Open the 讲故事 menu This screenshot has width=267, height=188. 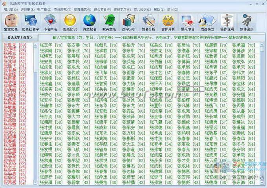point(27,9)
